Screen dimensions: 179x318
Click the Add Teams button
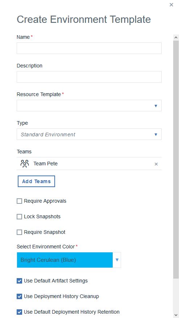click(x=36, y=181)
